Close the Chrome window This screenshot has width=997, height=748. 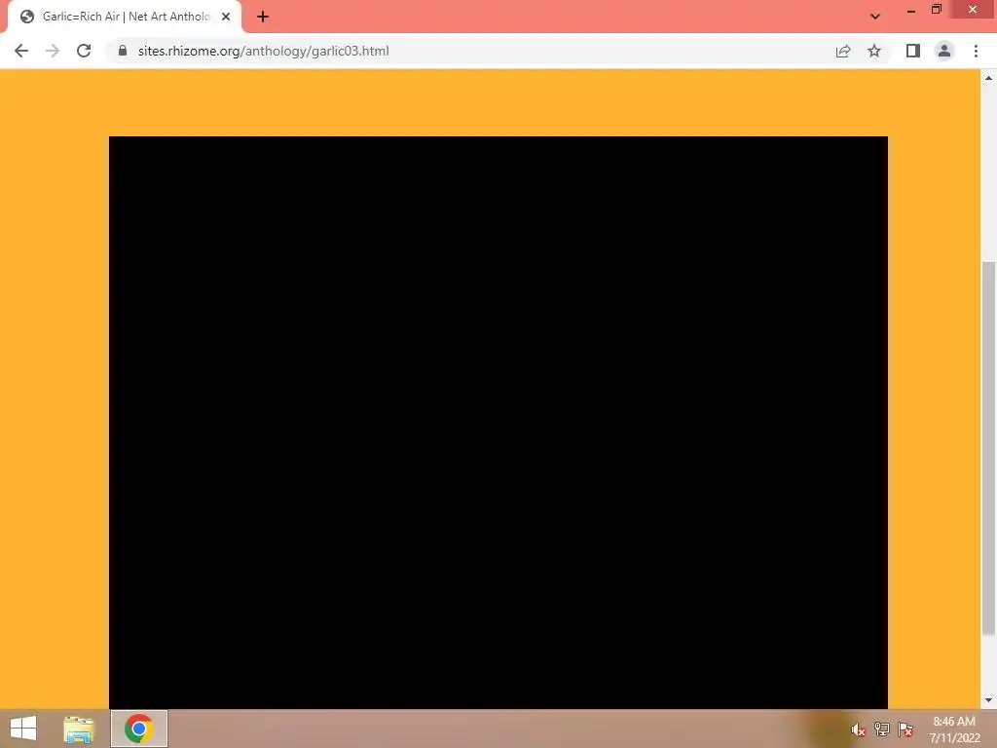pos(973,10)
